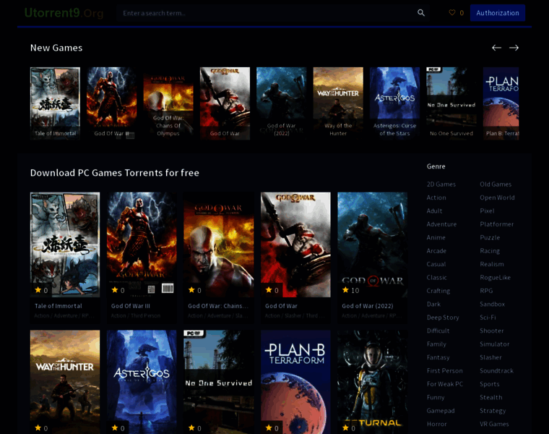Screen dimensions: 549x434
Task: Click the God of War (2022) grid cover
Action: (x=373, y=244)
